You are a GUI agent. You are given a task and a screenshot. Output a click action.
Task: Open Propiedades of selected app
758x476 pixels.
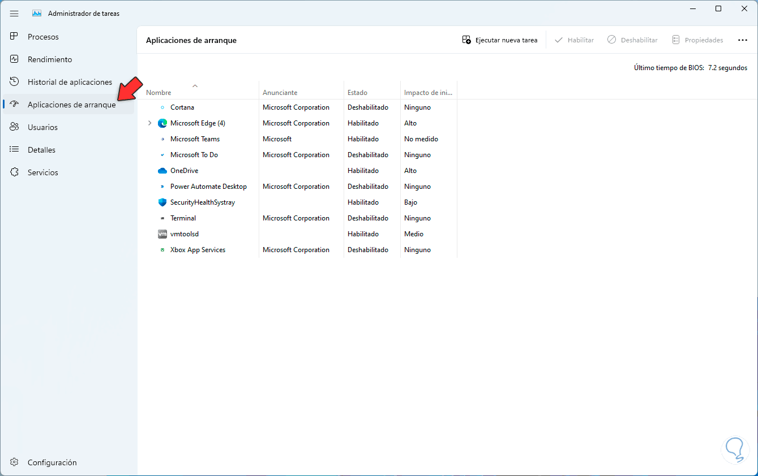(x=697, y=40)
